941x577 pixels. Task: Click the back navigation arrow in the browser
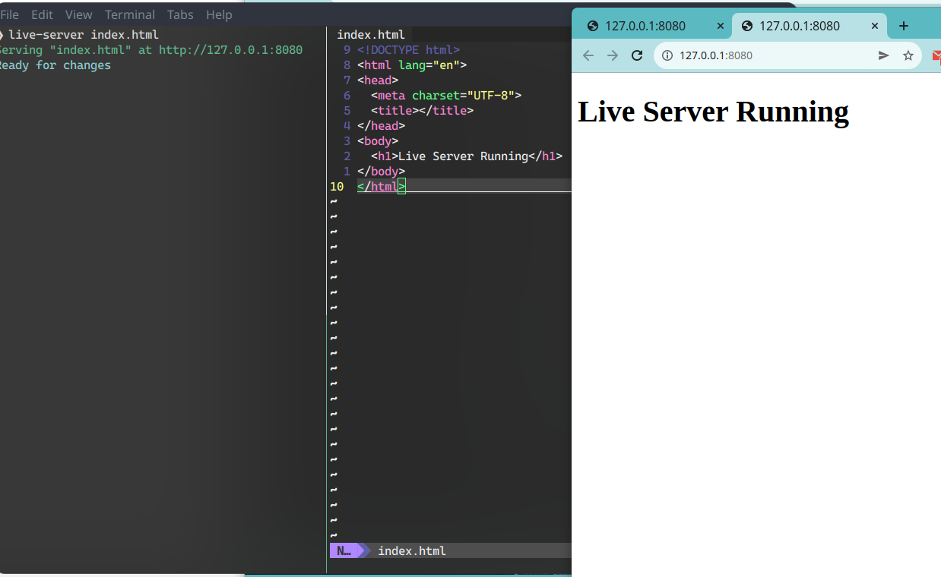click(x=587, y=55)
